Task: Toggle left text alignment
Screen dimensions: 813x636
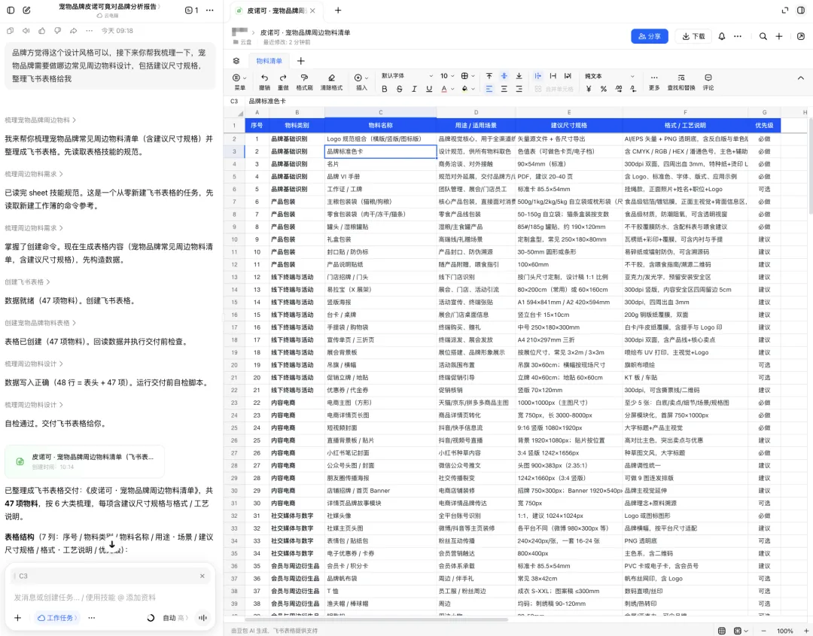Action: [x=489, y=89]
